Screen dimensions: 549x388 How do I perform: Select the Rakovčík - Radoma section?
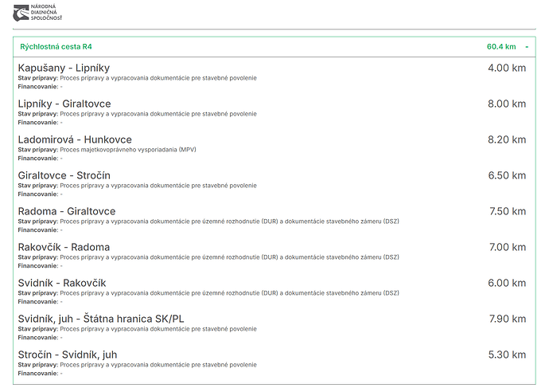tap(64, 247)
